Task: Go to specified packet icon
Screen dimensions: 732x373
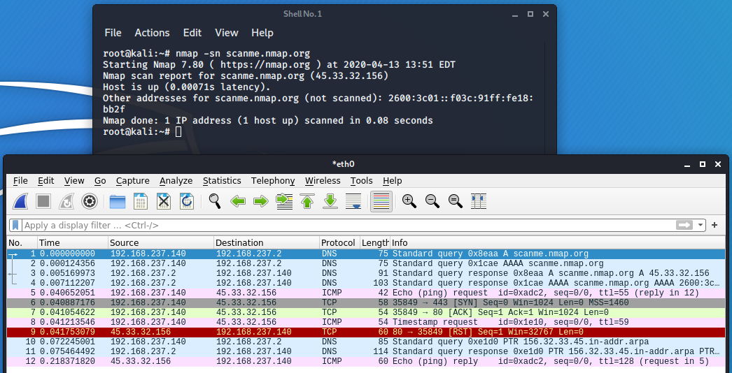Action: click(284, 201)
